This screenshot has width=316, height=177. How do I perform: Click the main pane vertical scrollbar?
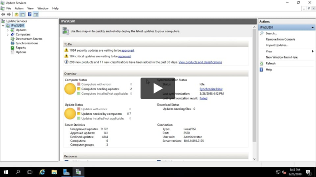pos(254,90)
